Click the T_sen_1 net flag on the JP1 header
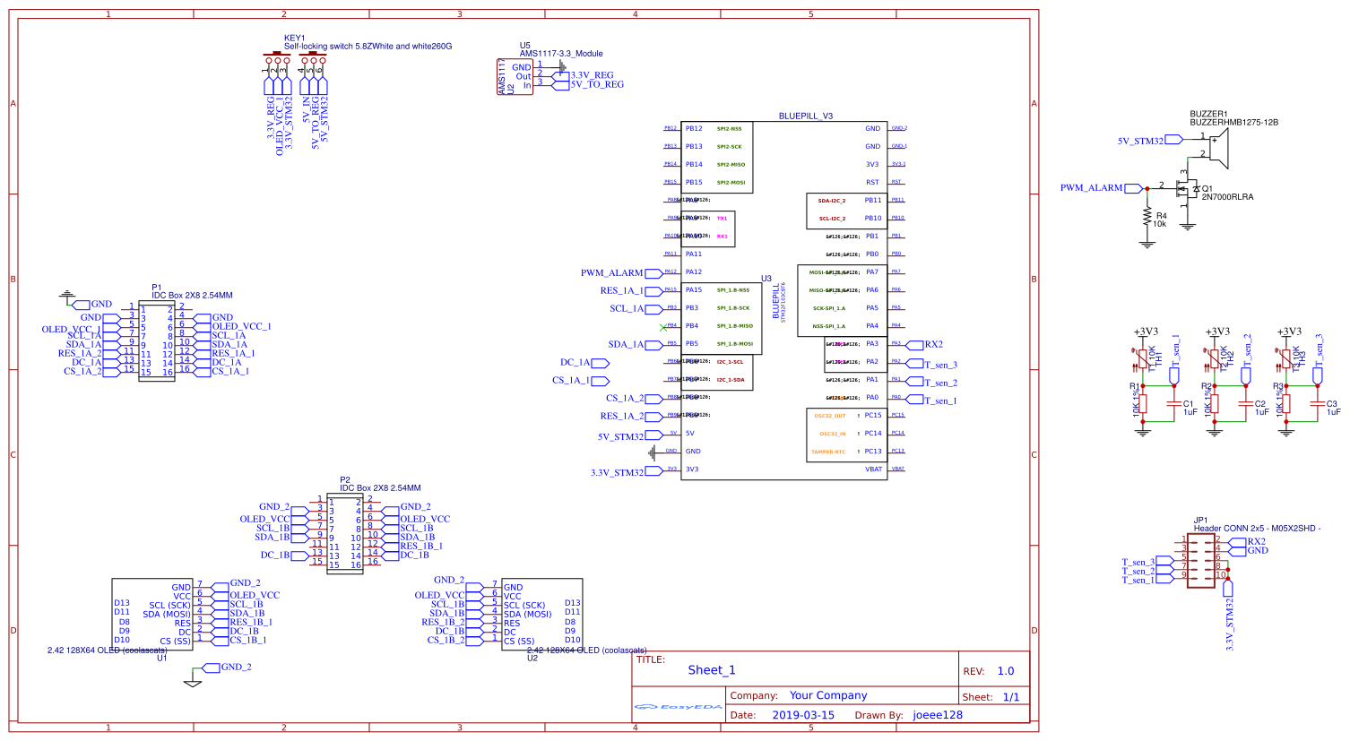This screenshot has width=1350, height=741. (x=1147, y=580)
